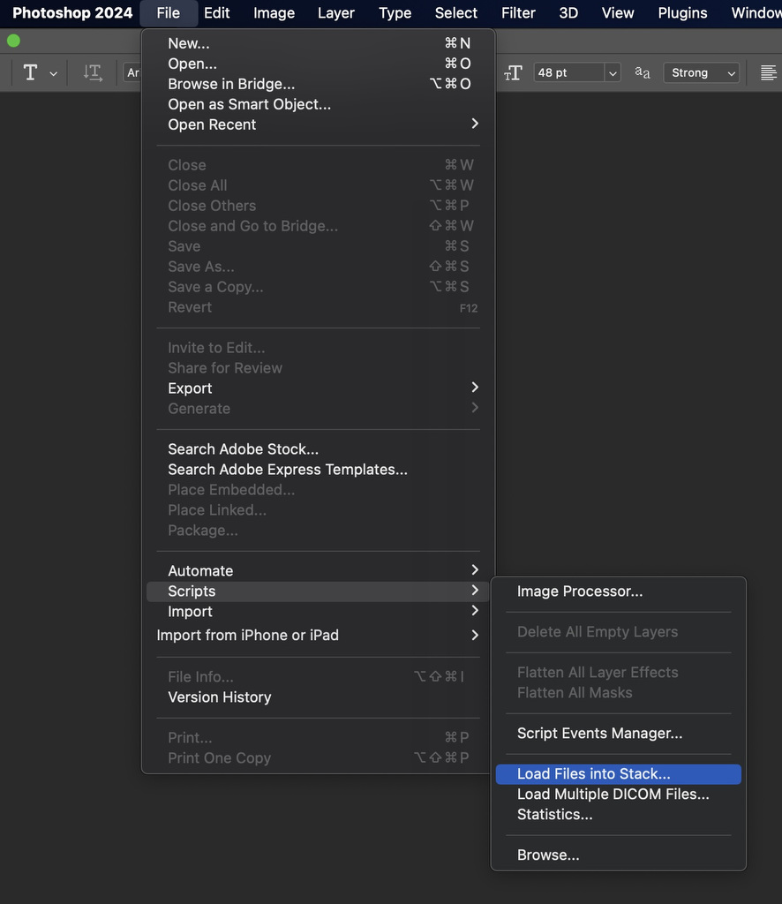The image size is (782, 904).
Task: Click the green window zoom button
Action: [x=13, y=41]
